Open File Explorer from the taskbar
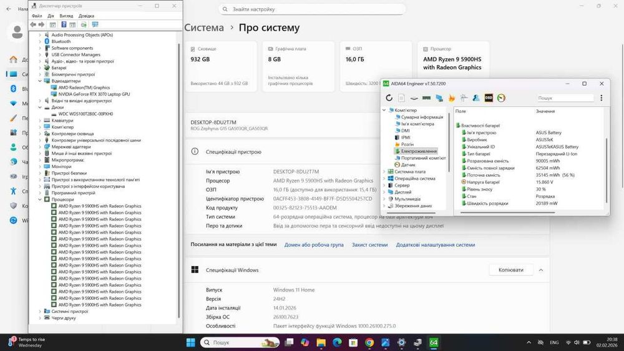The width and height of the screenshot is (624, 351). (x=321, y=342)
